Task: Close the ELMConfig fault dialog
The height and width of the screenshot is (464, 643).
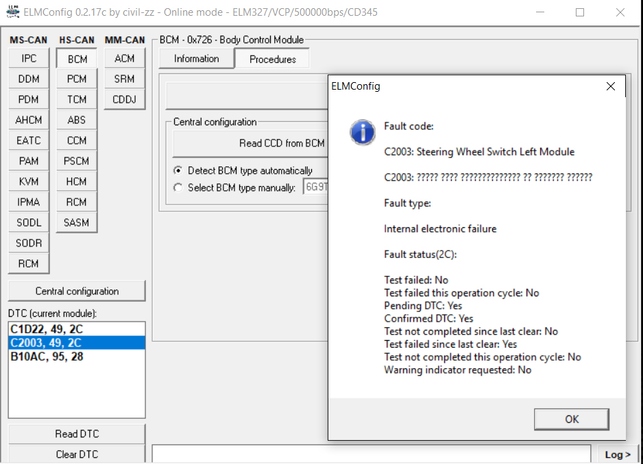Action: pyautogui.click(x=611, y=86)
